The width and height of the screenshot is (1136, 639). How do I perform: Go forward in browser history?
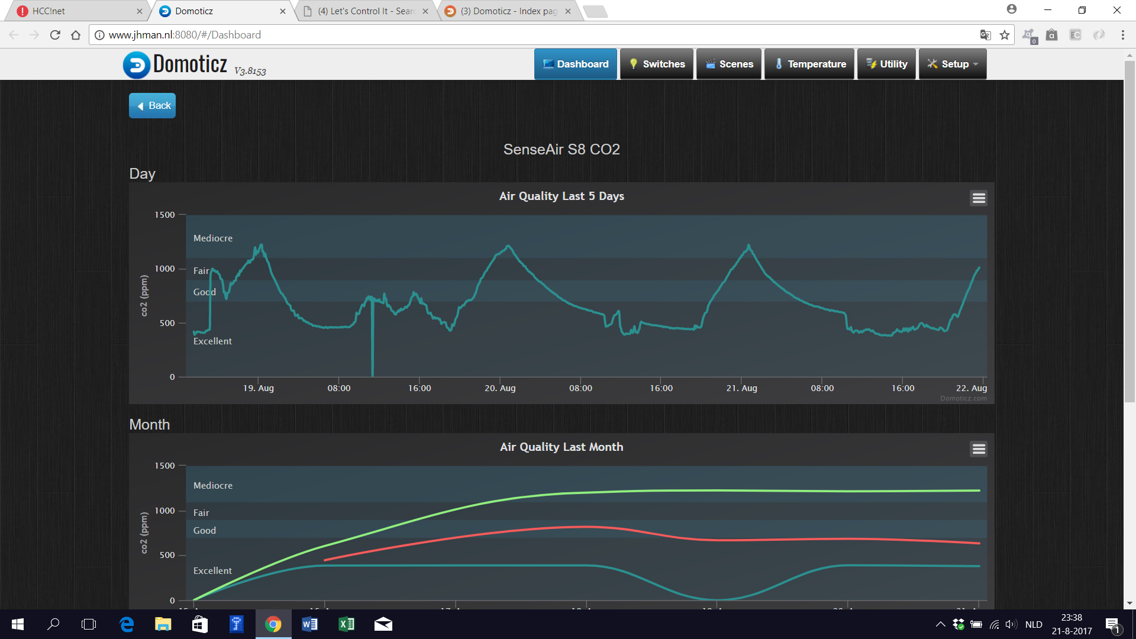34,35
